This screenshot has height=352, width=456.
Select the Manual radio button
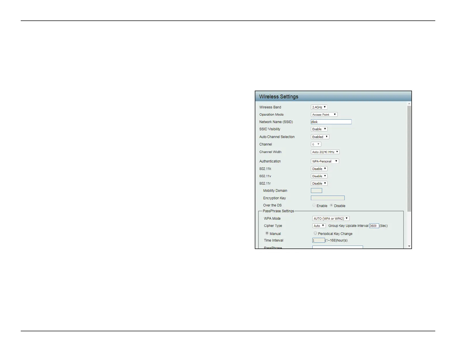(267, 233)
